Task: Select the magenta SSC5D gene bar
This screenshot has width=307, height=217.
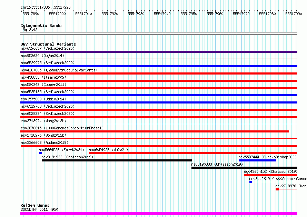Action: click(x=159, y=214)
